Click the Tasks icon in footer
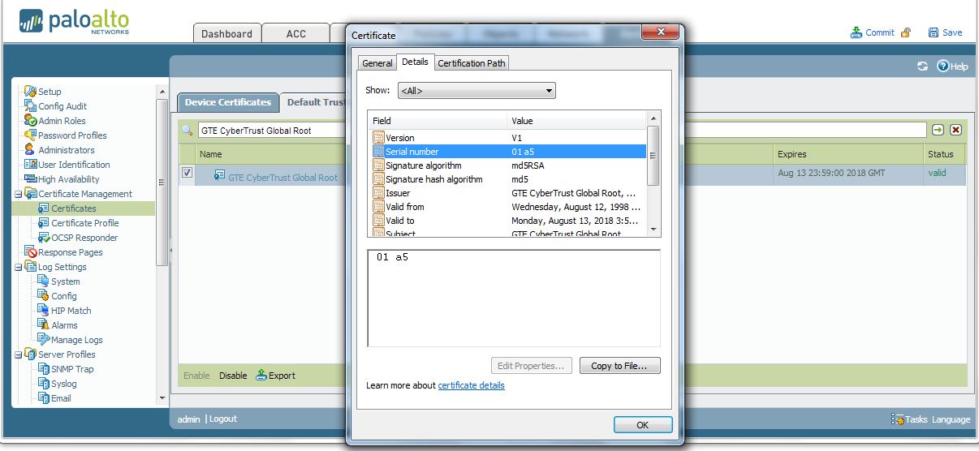 898,419
